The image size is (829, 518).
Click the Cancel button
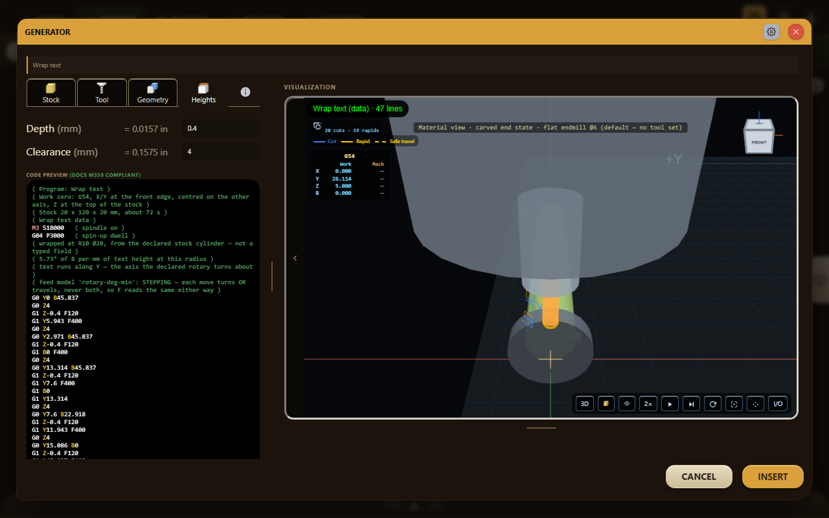tap(699, 477)
